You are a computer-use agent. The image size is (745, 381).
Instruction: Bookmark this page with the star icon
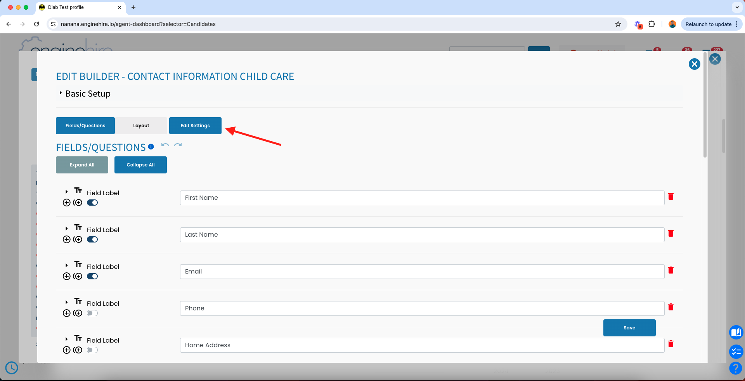pyautogui.click(x=618, y=24)
